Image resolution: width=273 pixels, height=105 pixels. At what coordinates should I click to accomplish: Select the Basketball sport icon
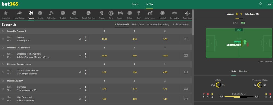tap(74, 13)
